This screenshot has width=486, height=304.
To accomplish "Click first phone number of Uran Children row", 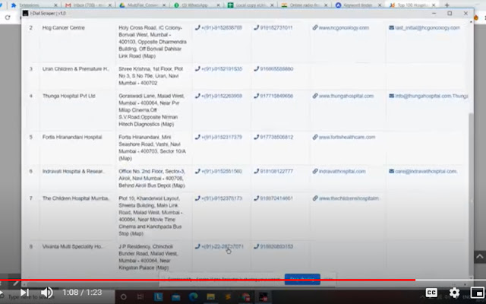I will tap(218, 69).
